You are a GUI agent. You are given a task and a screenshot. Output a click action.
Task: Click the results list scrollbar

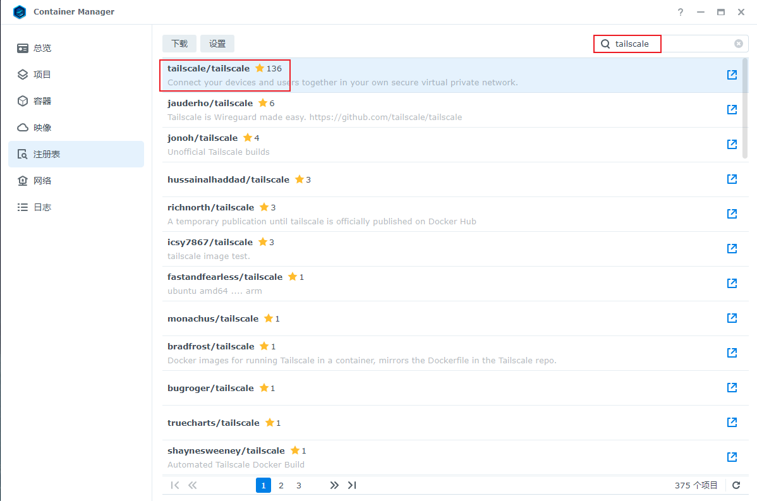click(x=745, y=109)
